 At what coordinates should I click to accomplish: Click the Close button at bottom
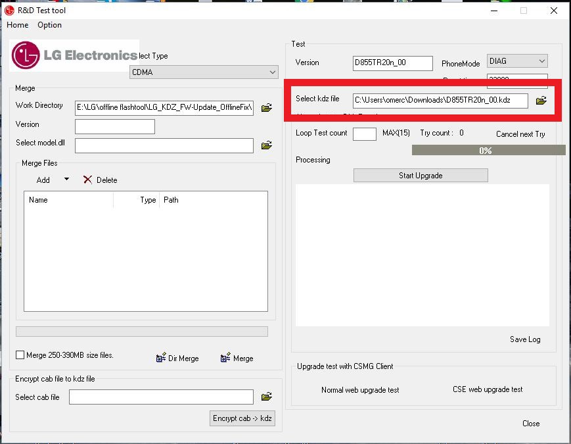[531, 423]
